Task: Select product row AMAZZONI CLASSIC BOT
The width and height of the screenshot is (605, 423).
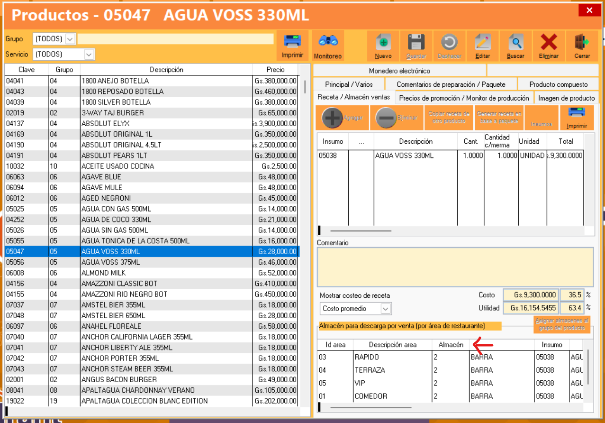Action: pyautogui.click(x=152, y=284)
